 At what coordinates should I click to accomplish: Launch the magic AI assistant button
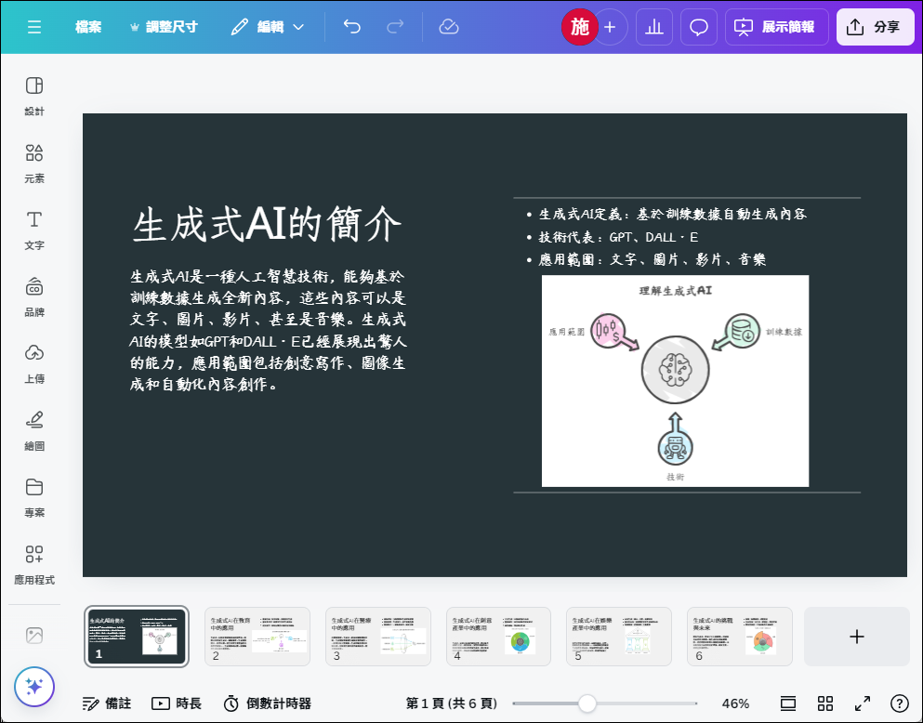click(34, 687)
